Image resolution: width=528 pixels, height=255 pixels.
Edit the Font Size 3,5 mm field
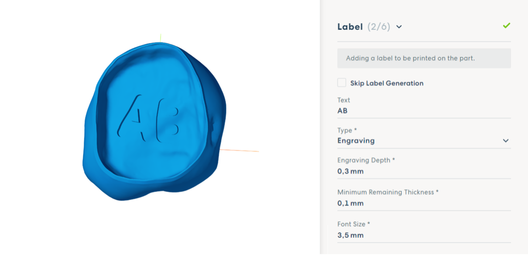[424, 235]
